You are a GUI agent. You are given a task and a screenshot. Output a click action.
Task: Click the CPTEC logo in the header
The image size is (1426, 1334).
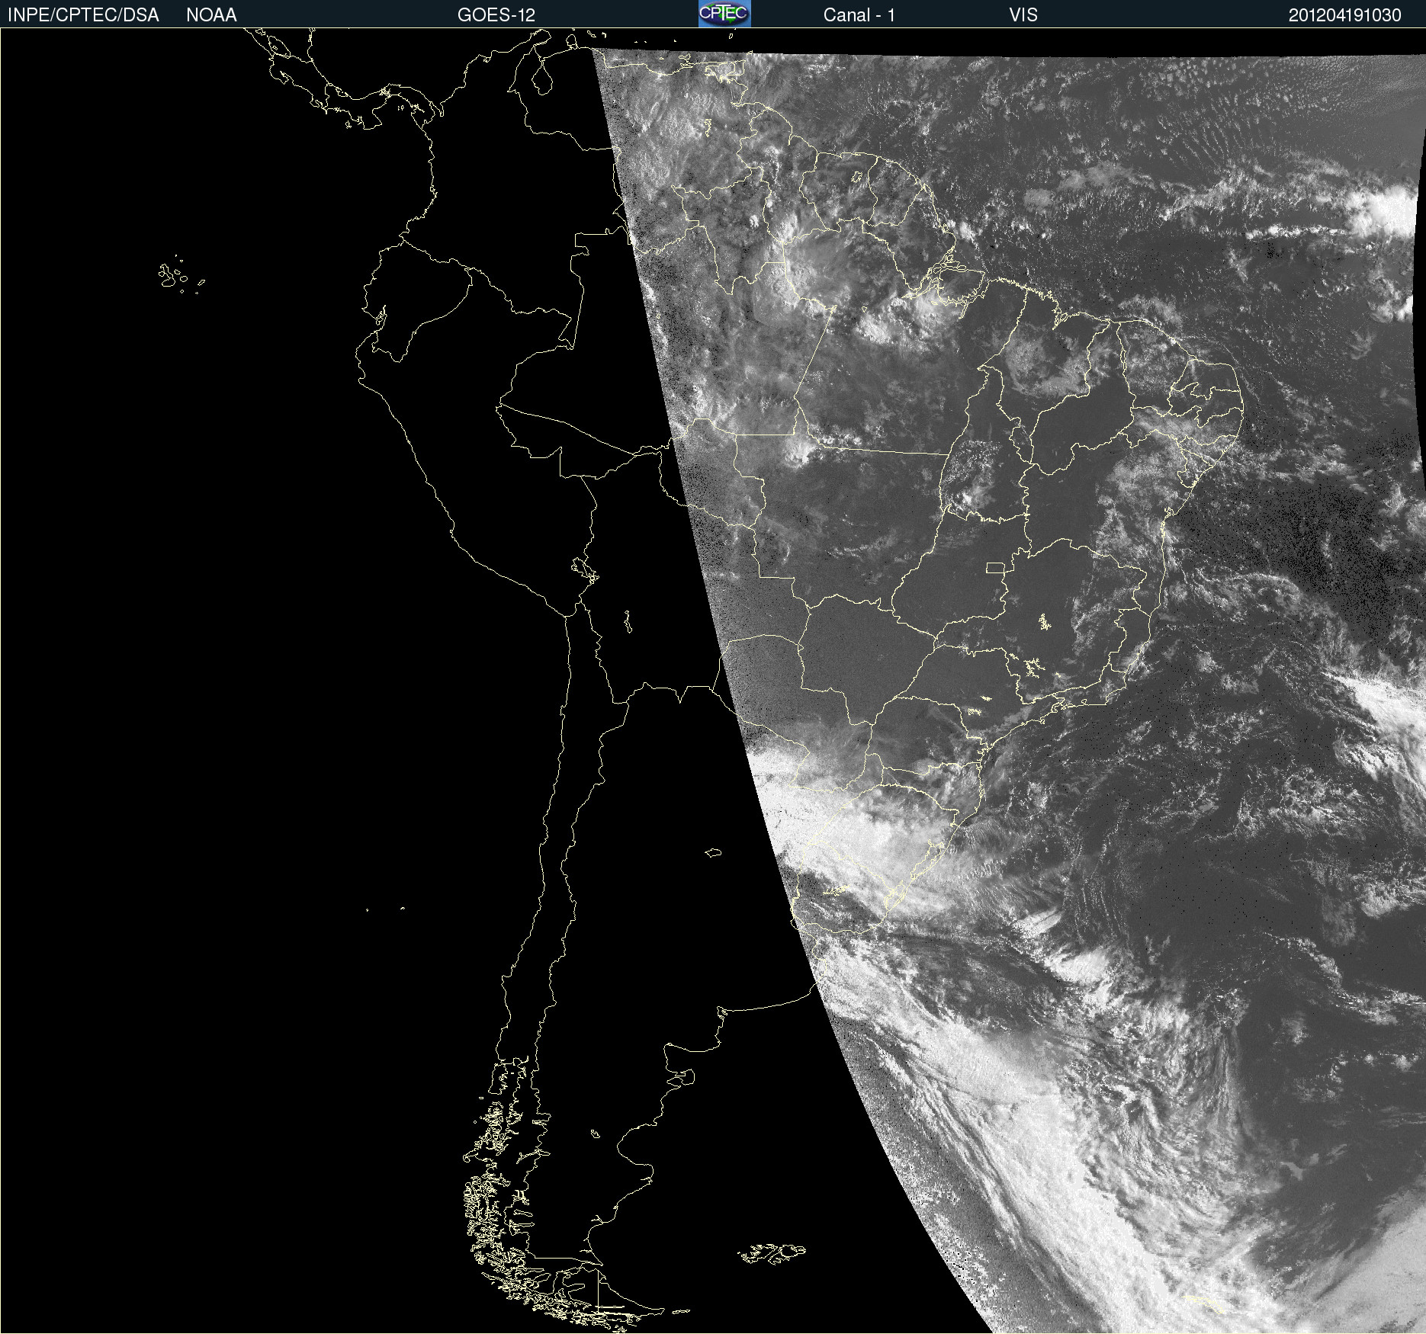[x=724, y=14]
